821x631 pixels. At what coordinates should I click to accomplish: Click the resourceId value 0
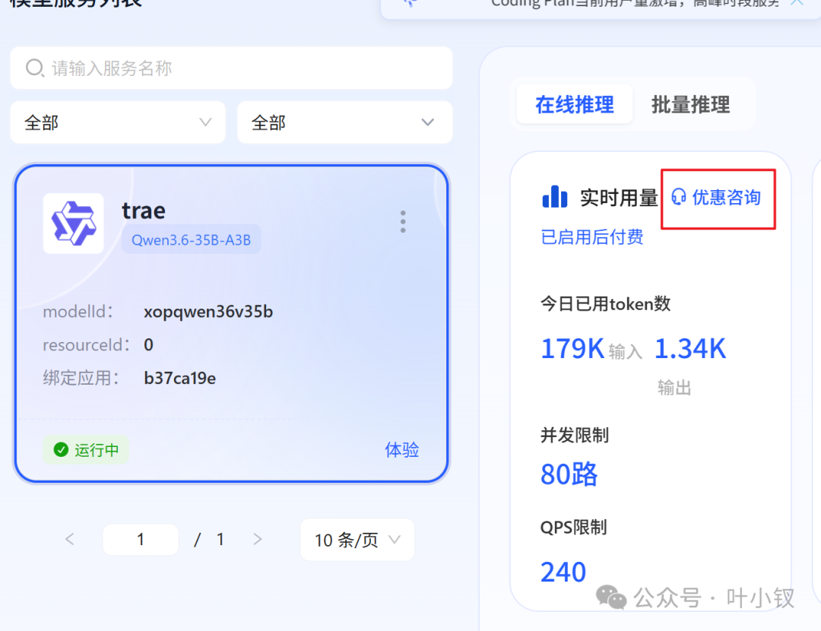[x=149, y=344]
